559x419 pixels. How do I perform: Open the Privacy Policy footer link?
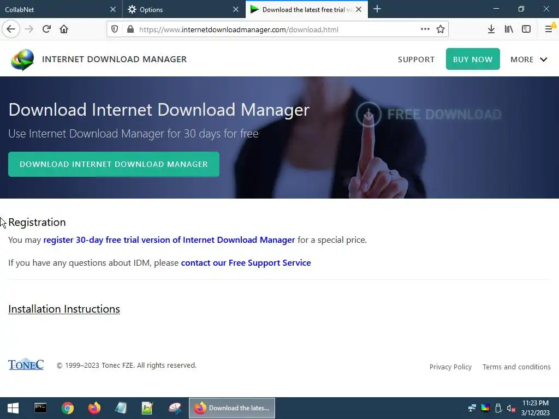(450, 367)
